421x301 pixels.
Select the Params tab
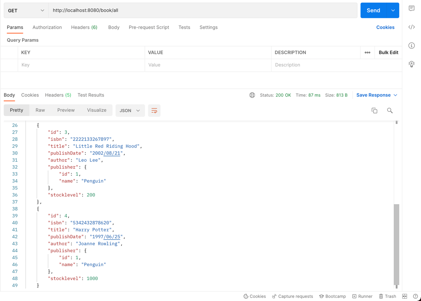pyautogui.click(x=15, y=28)
